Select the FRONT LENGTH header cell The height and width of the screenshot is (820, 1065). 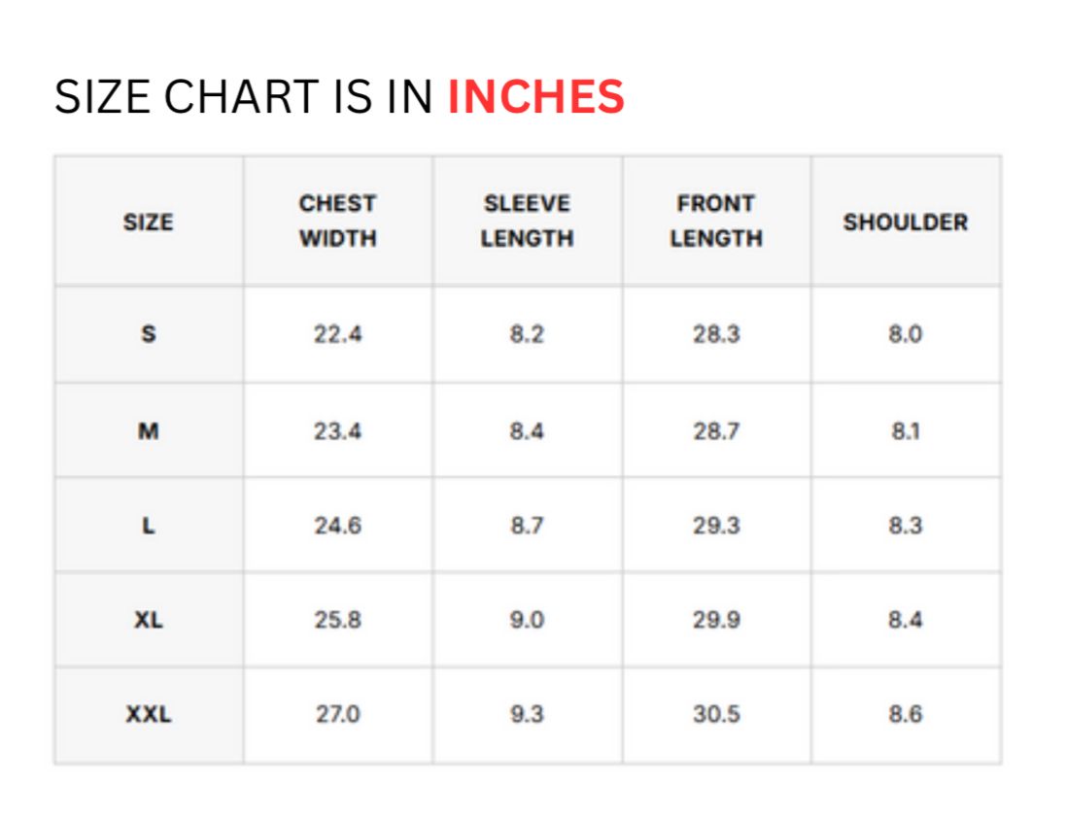click(x=716, y=221)
